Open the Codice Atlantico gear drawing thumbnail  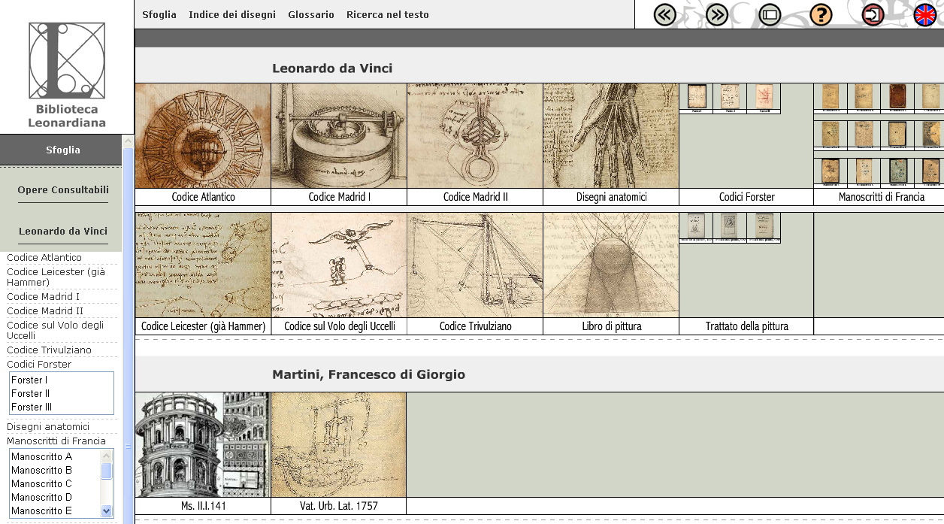pos(203,135)
